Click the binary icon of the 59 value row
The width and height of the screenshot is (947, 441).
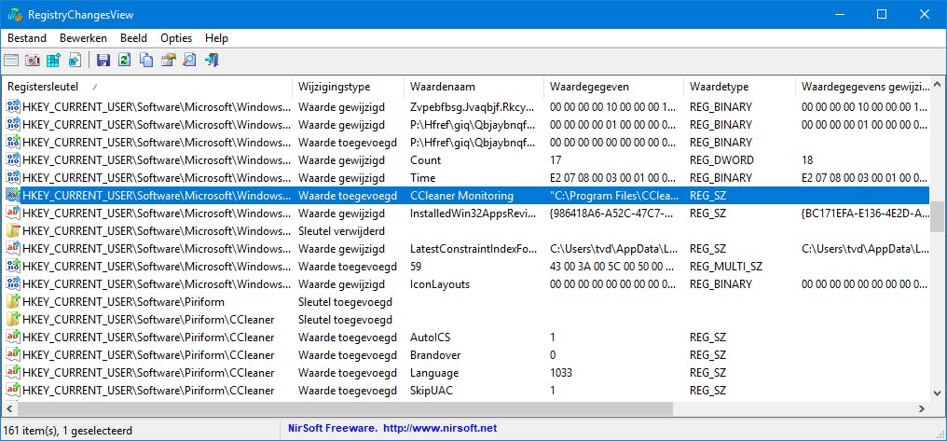click(13, 267)
